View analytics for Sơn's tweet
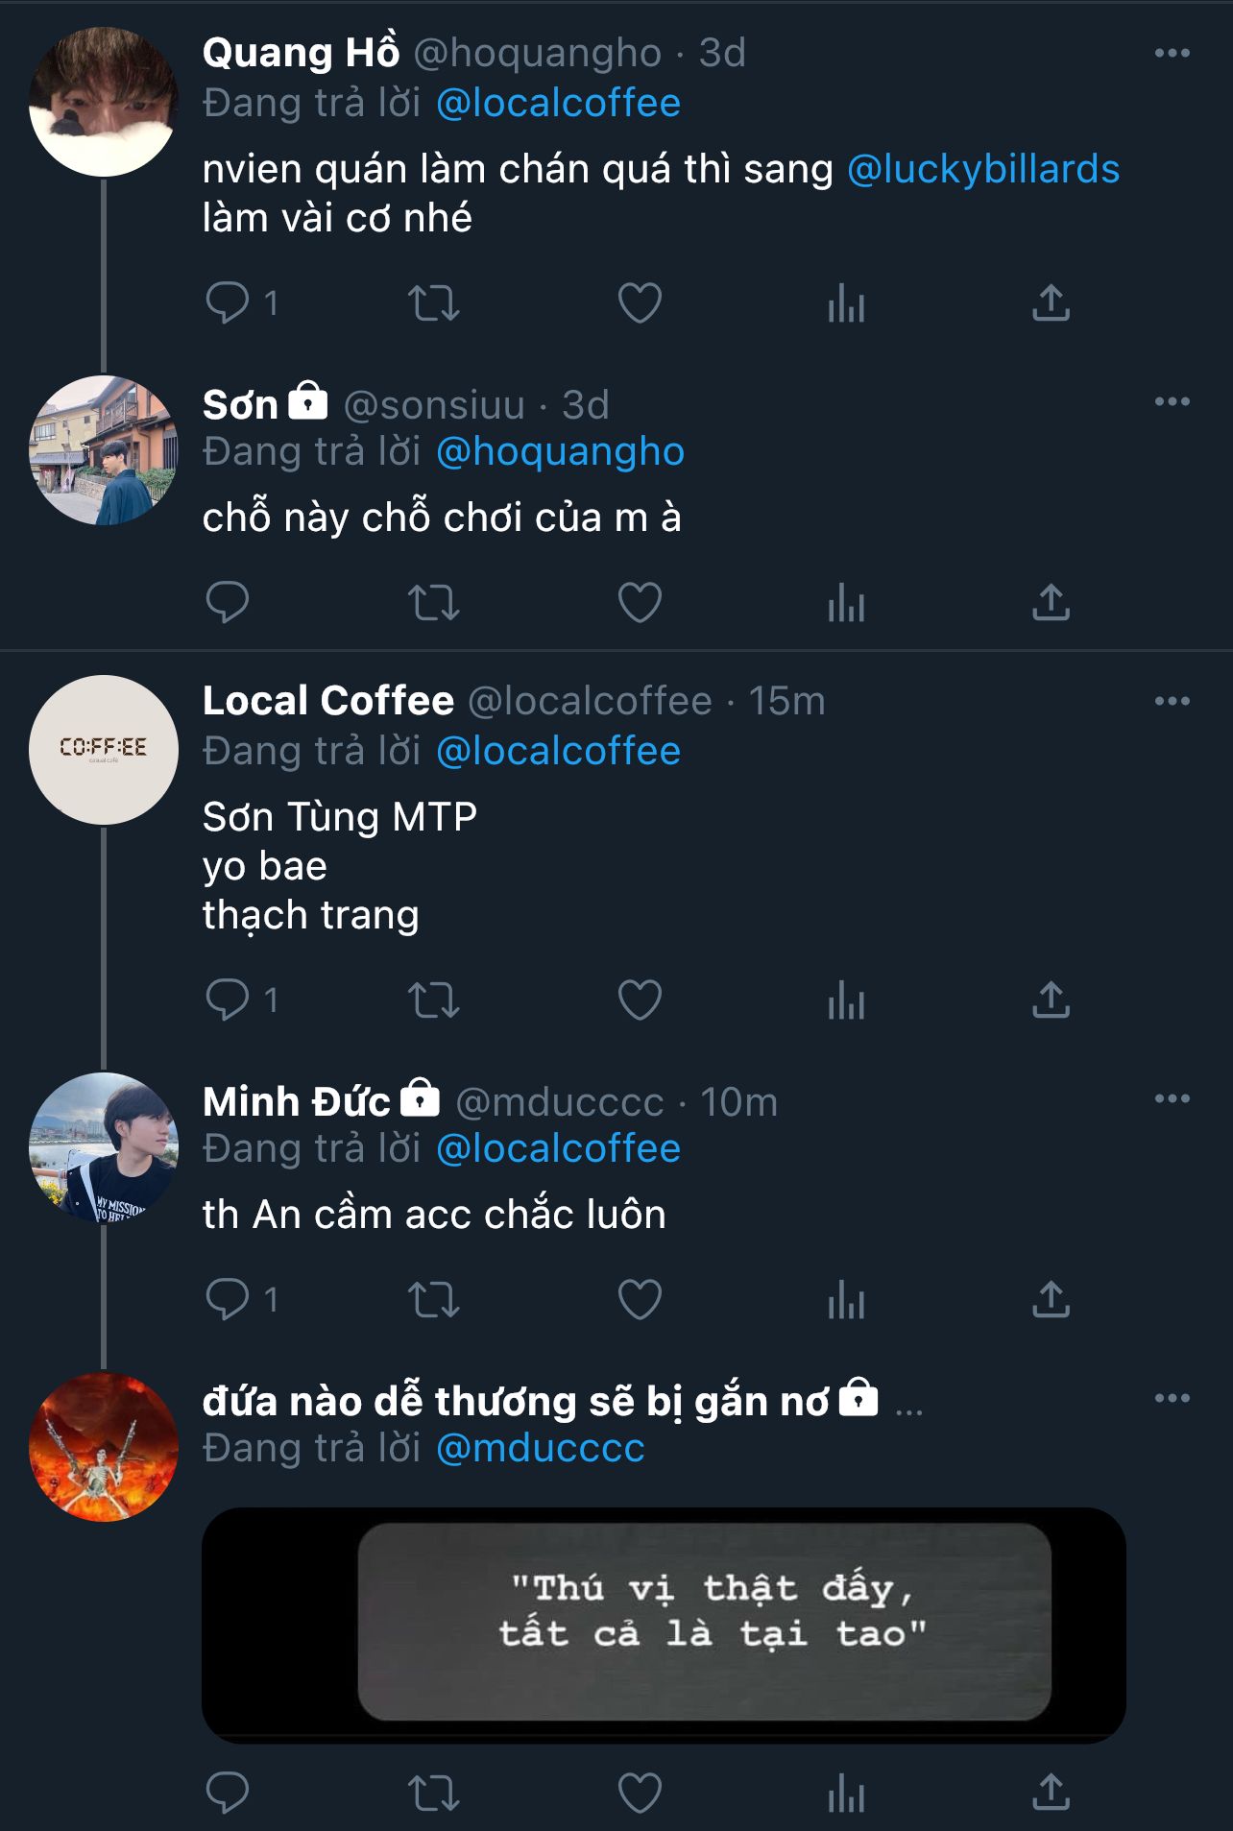The width and height of the screenshot is (1233, 1831). (x=846, y=603)
